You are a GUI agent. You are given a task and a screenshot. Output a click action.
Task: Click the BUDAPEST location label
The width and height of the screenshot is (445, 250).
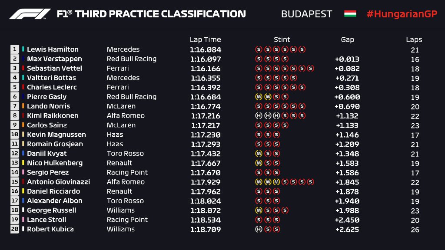coord(306,14)
